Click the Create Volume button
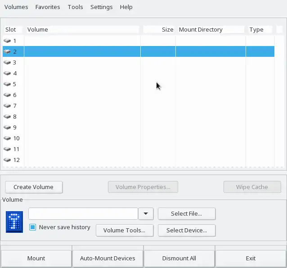Viewport: 287px width, 268px height. [x=34, y=187]
